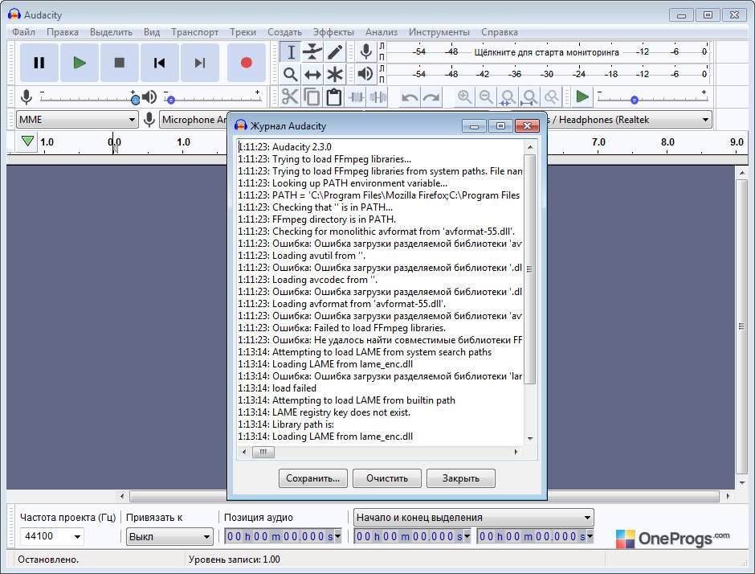The width and height of the screenshot is (755, 574).
Task: Click Fit project to width icon
Action: (x=529, y=96)
